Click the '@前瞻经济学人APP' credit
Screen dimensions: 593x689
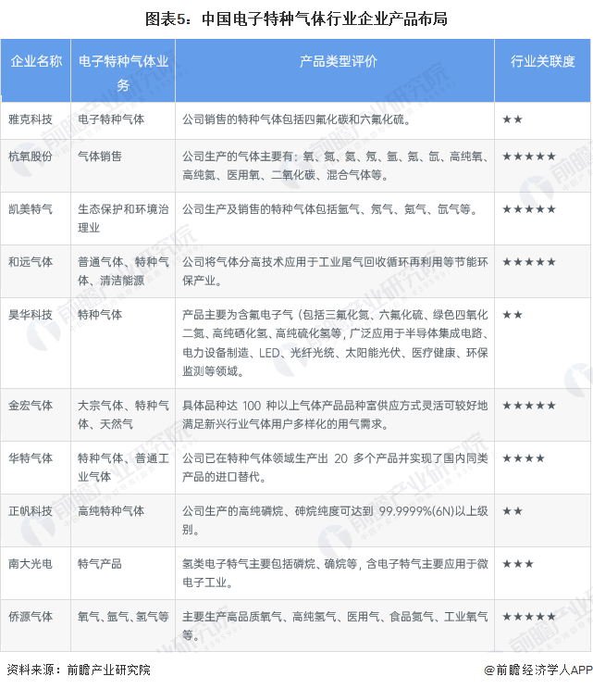point(538,670)
